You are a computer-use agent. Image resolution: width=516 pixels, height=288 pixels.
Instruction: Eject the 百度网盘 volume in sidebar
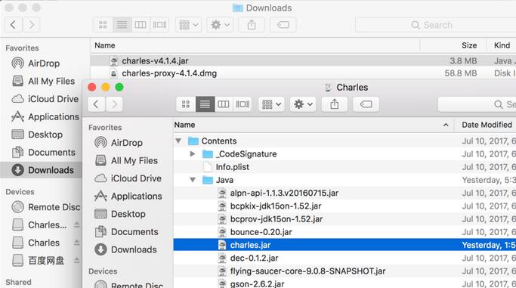pos(76,260)
